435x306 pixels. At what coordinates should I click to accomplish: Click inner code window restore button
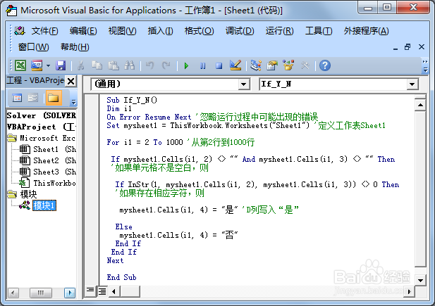(x=408, y=47)
